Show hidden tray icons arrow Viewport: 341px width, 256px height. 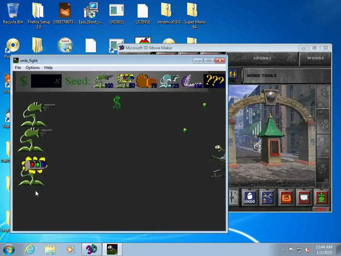coord(283,250)
